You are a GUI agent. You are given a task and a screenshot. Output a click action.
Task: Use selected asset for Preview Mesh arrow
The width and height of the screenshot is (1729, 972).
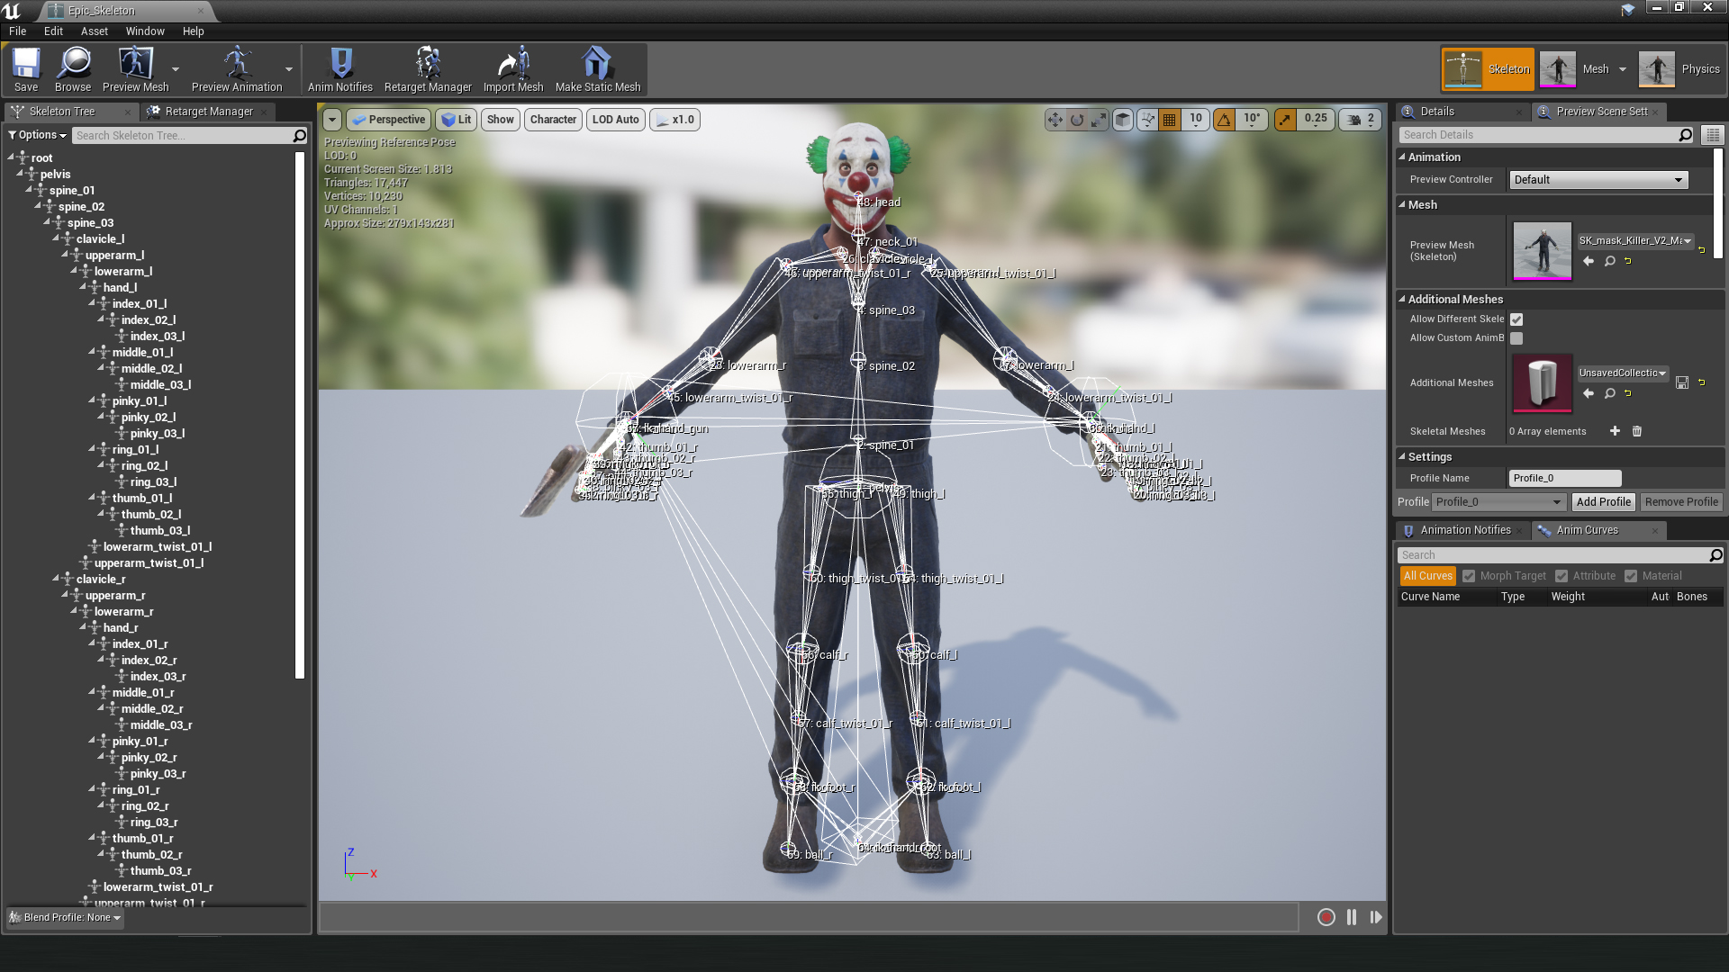point(1589,262)
